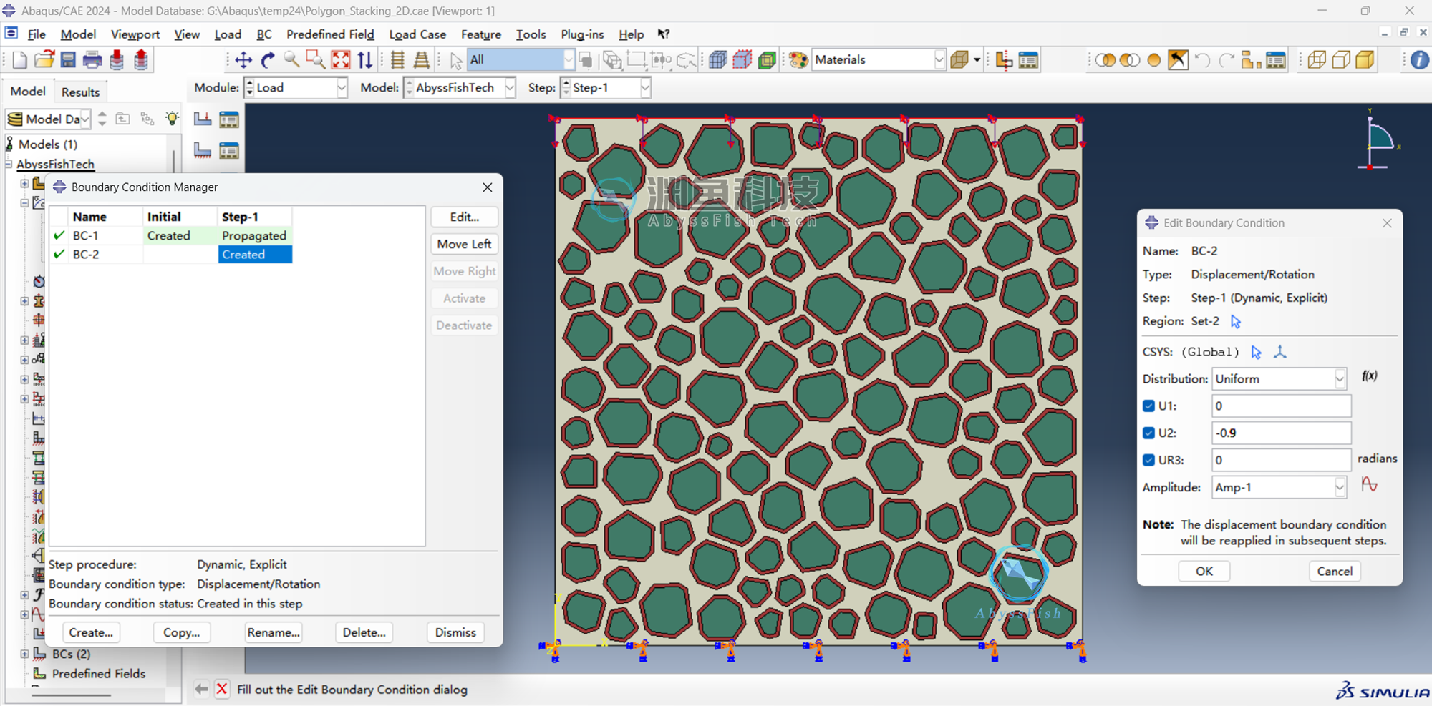Select the BC-2 Created cell under Step-1
Viewport: 1432px width, 706px height.
[x=255, y=255]
